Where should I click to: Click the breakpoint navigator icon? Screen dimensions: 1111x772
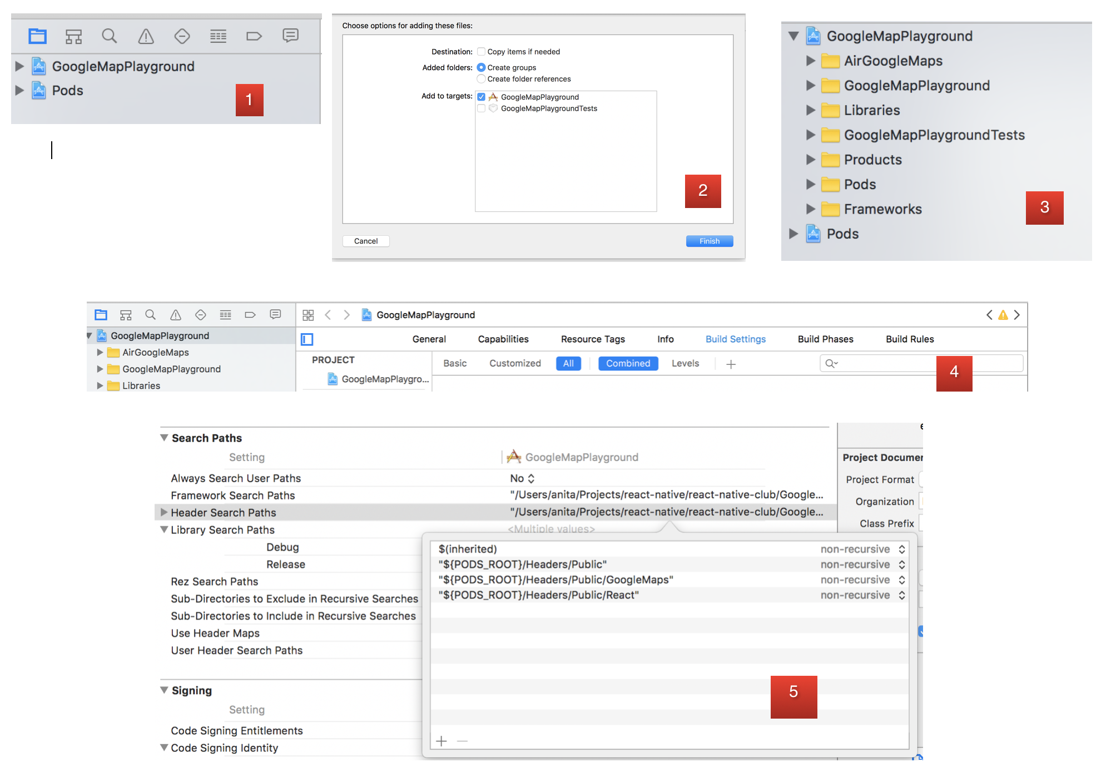point(254,37)
